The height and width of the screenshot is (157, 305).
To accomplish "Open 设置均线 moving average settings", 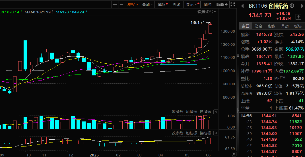I will (206, 12).
